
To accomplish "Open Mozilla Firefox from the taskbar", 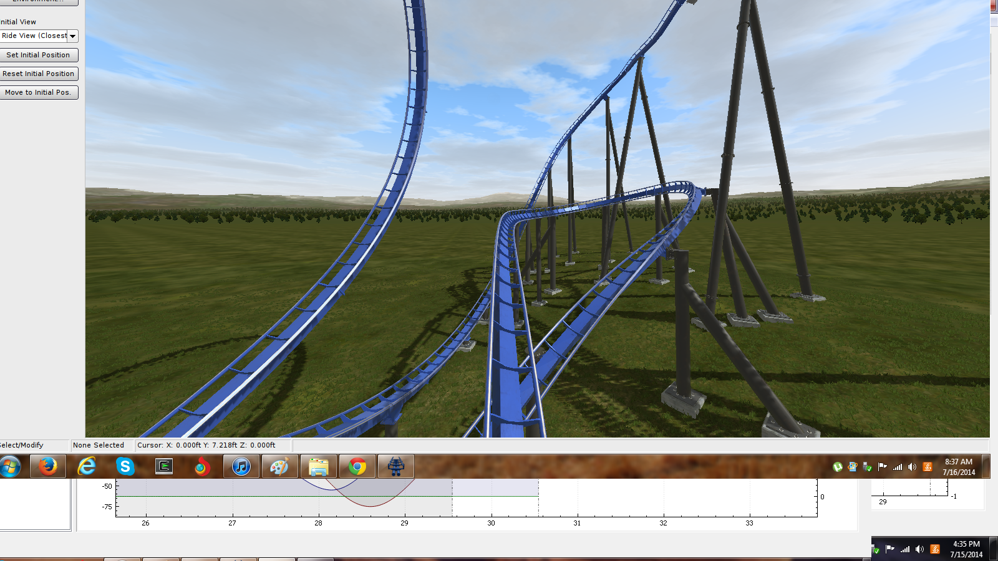I will click(x=48, y=466).
